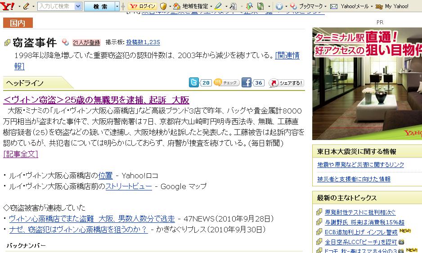The width and height of the screenshot is (422, 253).
Task: Expand the 検索 button dropdown arrow
Action: click(x=117, y=6)
